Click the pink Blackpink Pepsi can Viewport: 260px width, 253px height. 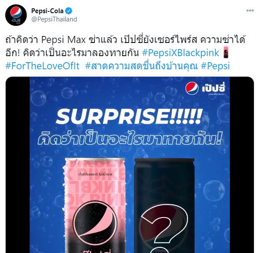pos(95,205)
